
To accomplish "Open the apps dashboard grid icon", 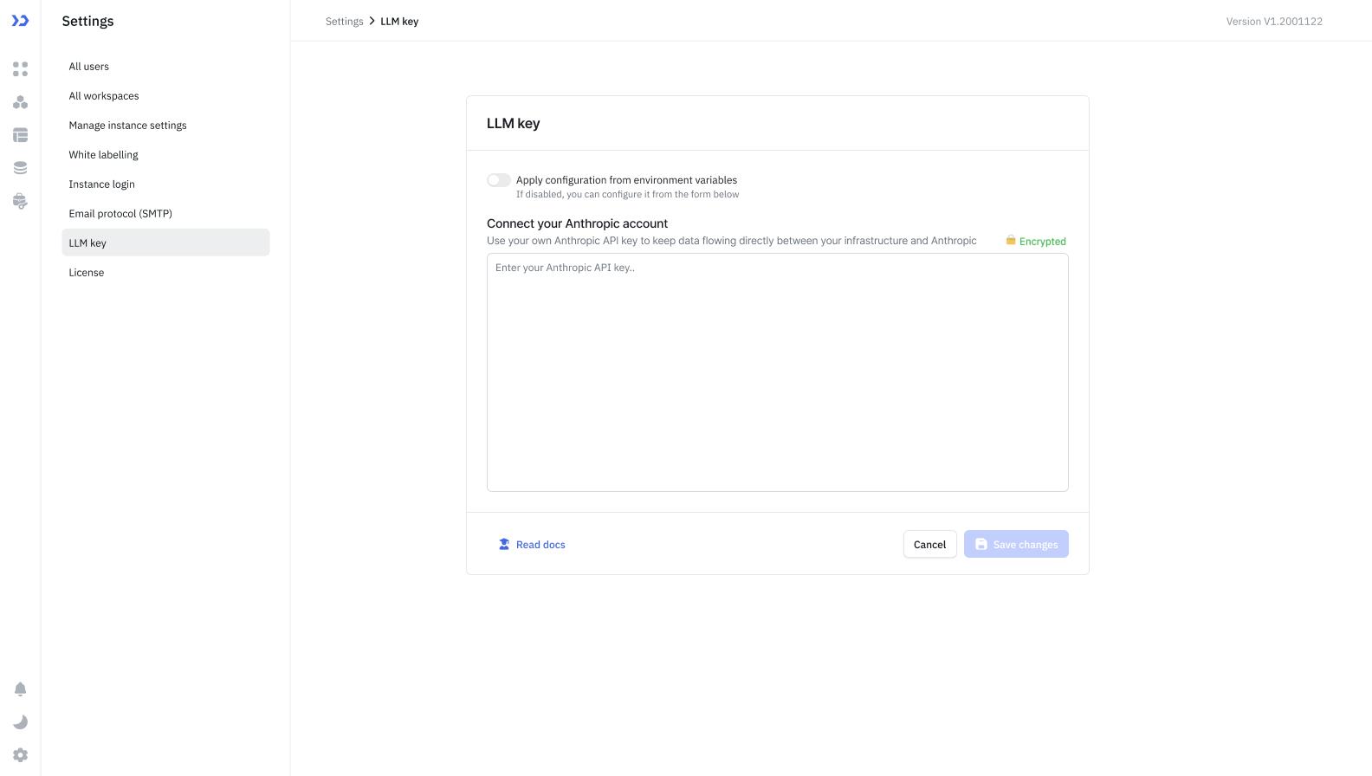I will coord(20,69).
